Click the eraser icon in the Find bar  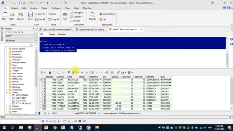(x=59, y=121)
